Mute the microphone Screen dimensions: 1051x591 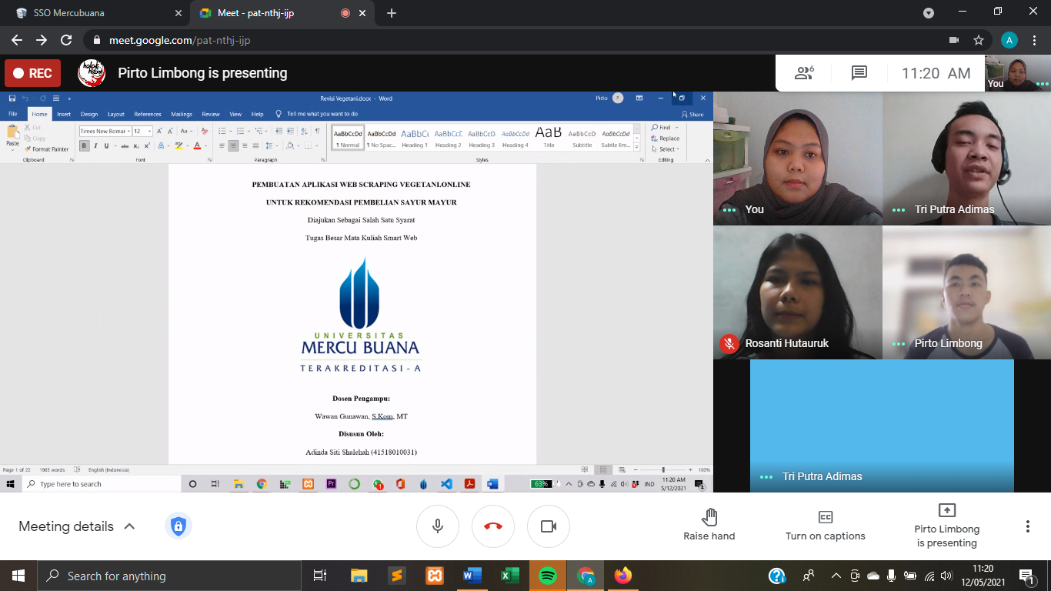(x=438, y=526)
